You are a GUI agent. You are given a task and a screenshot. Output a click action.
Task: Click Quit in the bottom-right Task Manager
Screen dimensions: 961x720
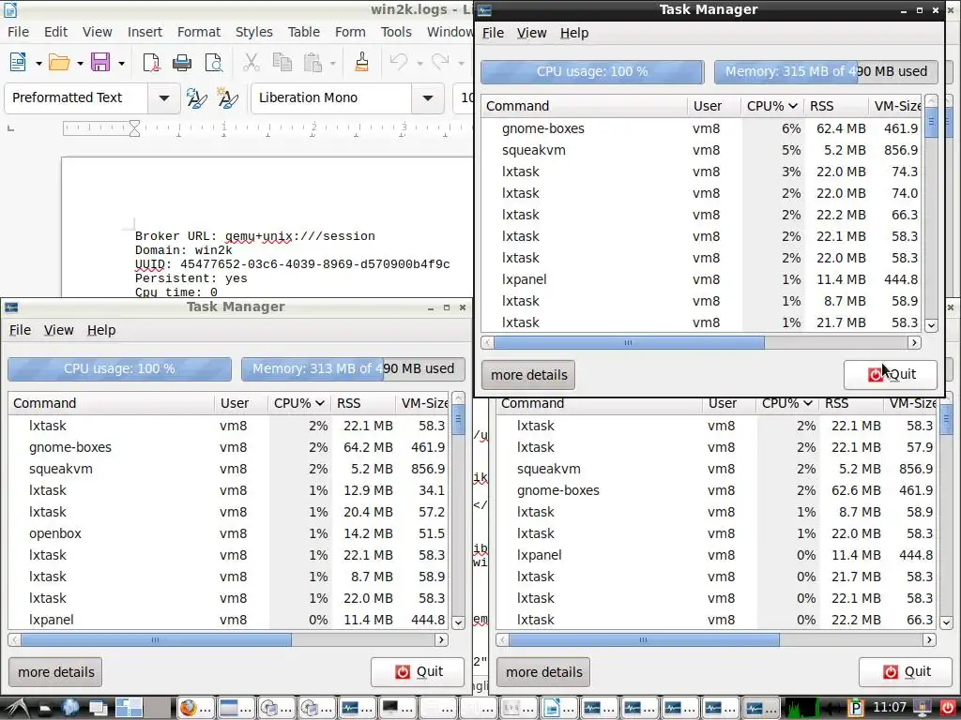tap(906, 671)
